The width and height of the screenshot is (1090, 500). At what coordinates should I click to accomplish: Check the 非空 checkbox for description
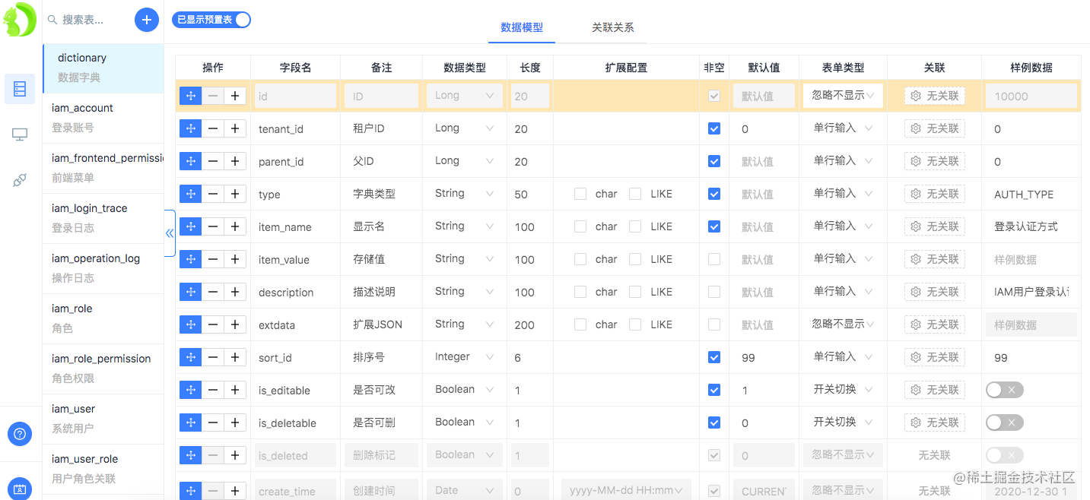click(x=713, y=292)
